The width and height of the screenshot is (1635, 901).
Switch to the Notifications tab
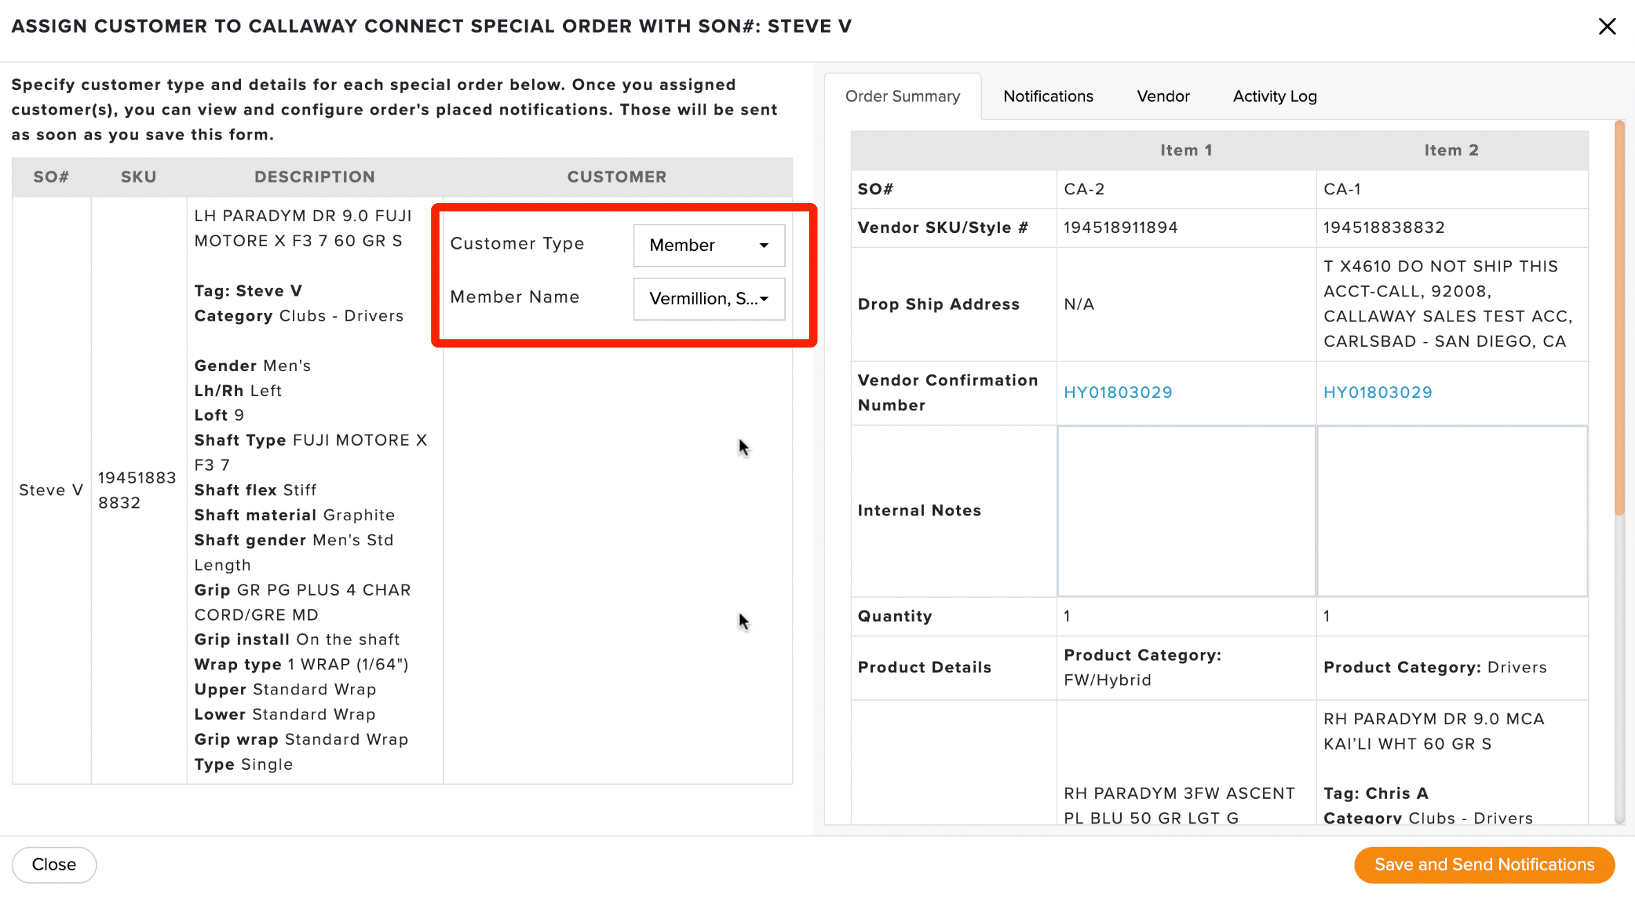[x=1048, y=96]
